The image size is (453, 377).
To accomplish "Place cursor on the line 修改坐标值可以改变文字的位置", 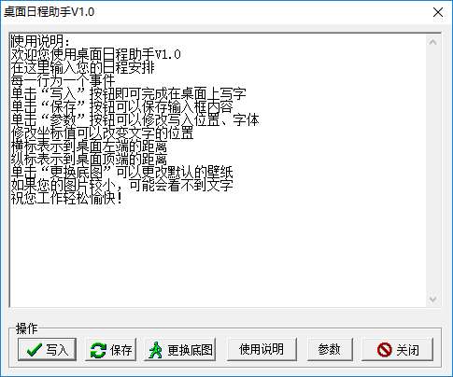I will [x=103, y=133].
